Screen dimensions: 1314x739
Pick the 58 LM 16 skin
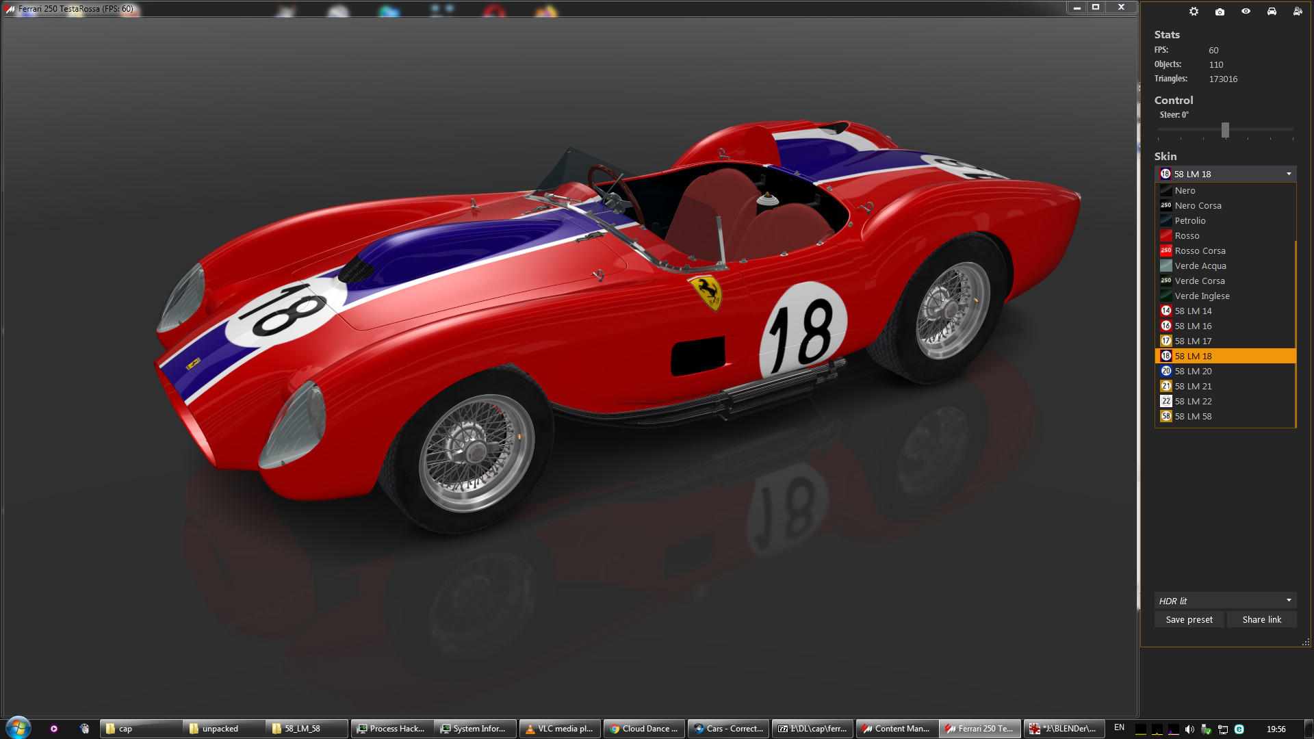coord(1225,326)
